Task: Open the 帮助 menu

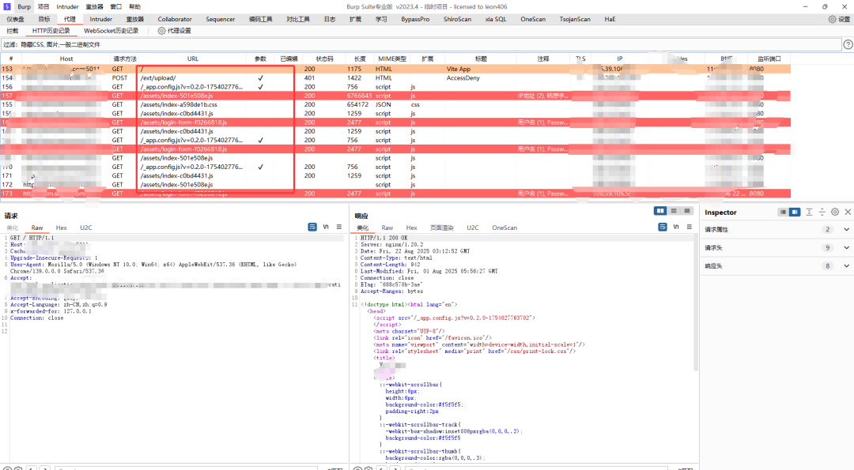Action: pyautogui.click(x=134, y=6)
